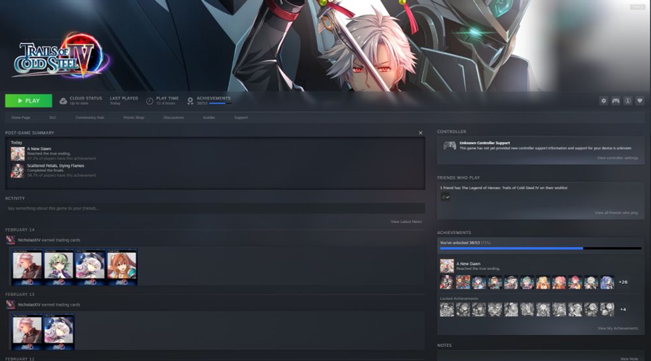Screen dimensions: 651x361
Task: Open game info with the circled i icon
Action: (628, 101)
